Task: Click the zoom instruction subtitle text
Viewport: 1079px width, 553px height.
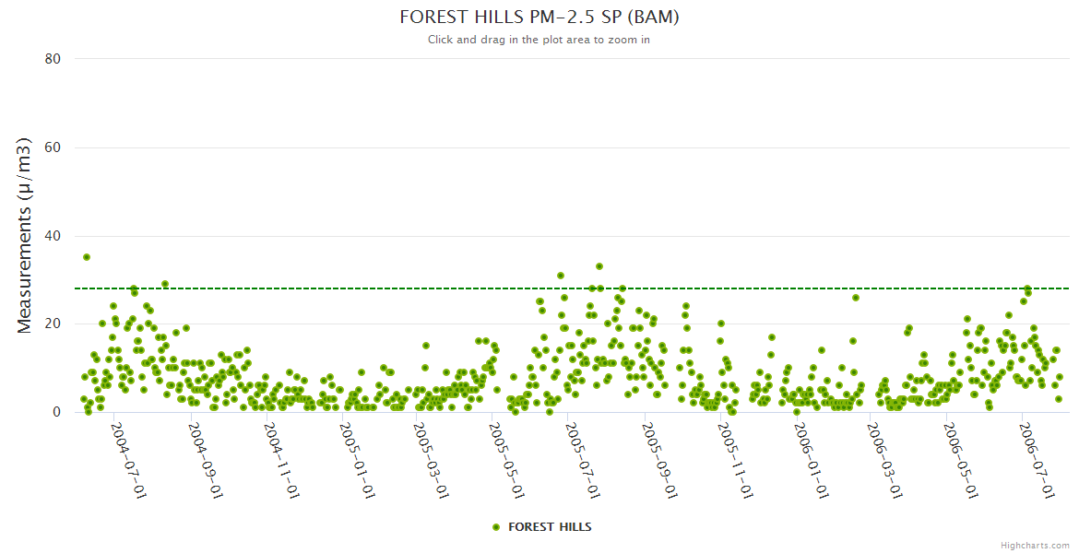Action: 539,40
